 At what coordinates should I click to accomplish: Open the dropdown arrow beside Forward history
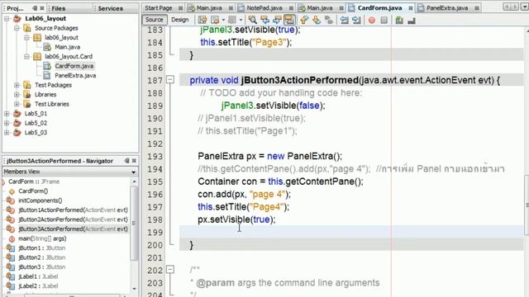click(223, 20)
